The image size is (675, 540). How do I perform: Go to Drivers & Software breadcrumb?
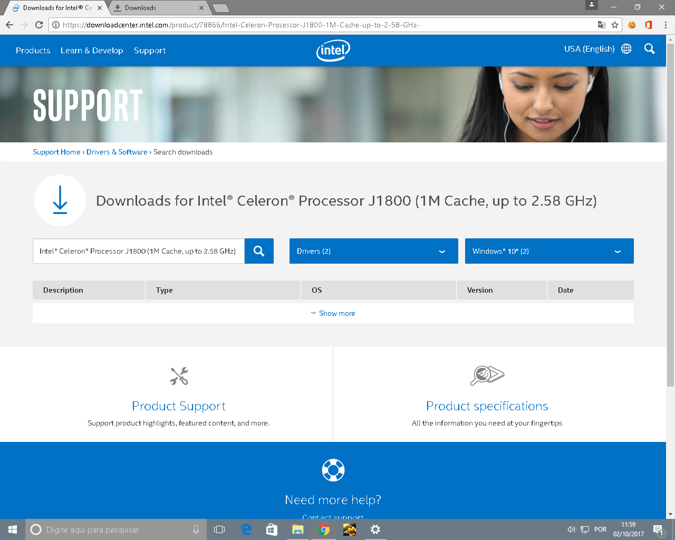(x=117, y=152)
